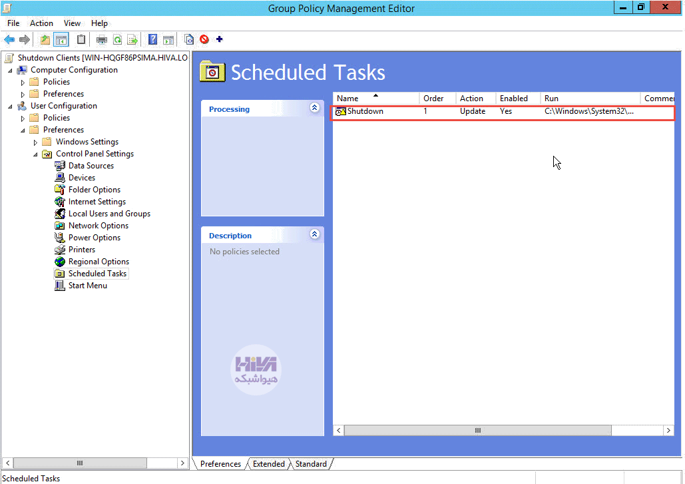Click the Local Users and Groups icon

tap(60, 214)
